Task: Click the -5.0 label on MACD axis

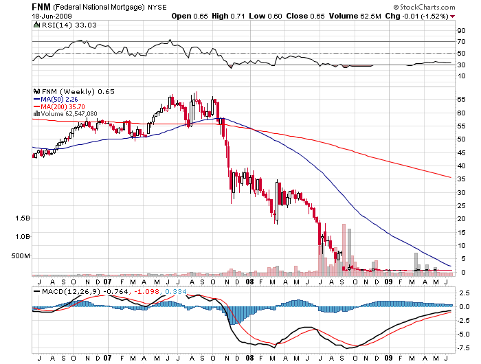Action: 463,334
